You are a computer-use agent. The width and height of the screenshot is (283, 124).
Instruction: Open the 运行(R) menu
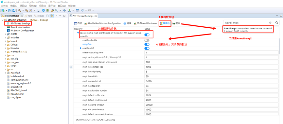point(52,6)
